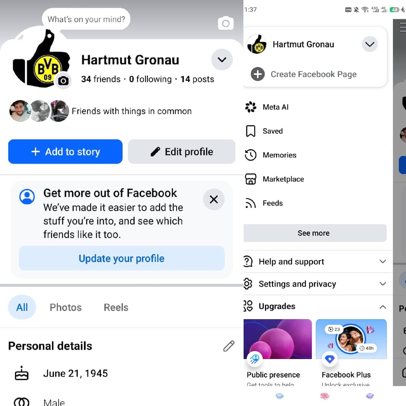Viewport: 406px width, 406px height.
Task: Open the menu profile avatar of Hartmut Gronau
Action: 257,44
